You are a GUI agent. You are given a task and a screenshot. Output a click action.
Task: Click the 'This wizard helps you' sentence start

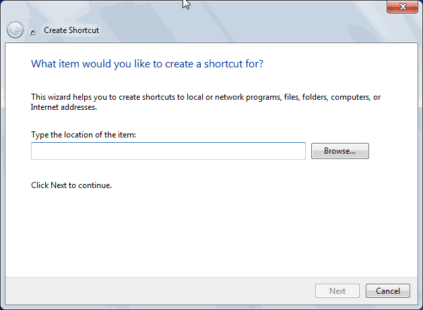tap(69, 97)
